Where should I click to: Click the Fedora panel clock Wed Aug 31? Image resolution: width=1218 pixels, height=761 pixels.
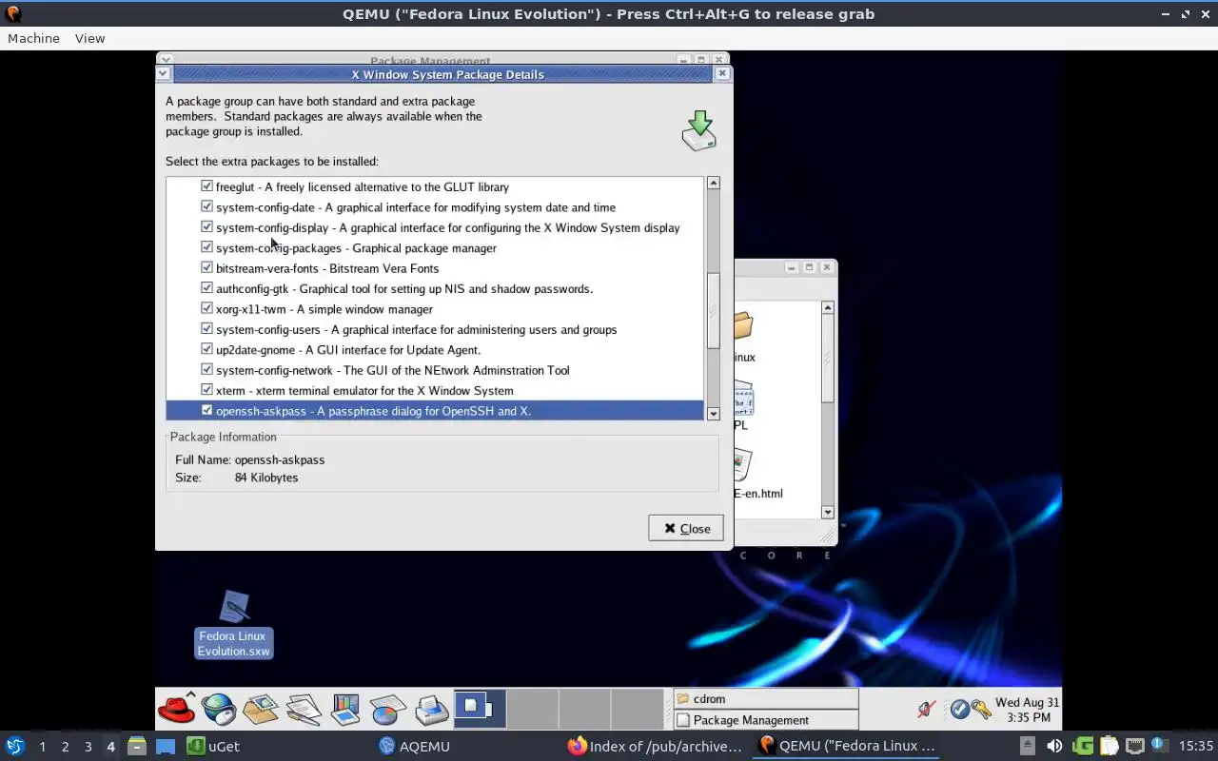[1027, 710]
